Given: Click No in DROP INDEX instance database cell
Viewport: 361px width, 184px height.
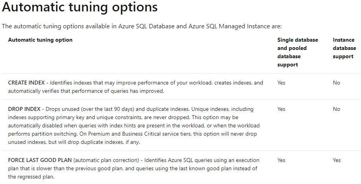Looking at the screenshot, I should (x=336, y=109).
